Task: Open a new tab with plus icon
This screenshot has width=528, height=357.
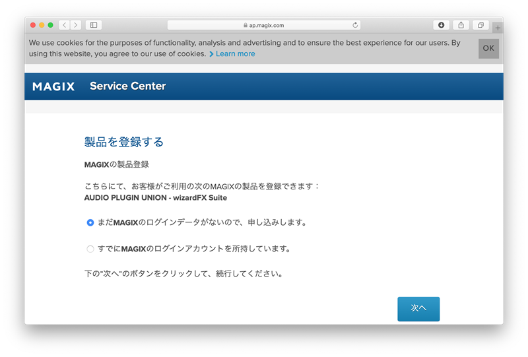Action: 498,28
